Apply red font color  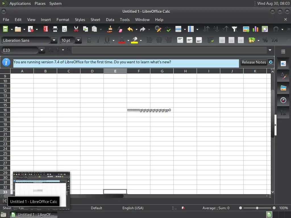coord(122,40)
